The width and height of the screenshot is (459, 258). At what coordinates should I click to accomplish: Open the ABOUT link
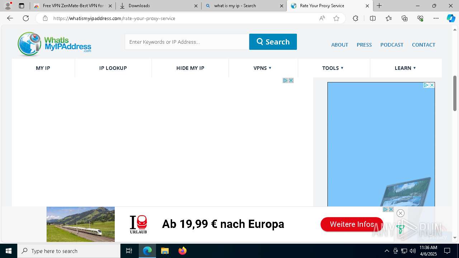(x=340, y=45)
